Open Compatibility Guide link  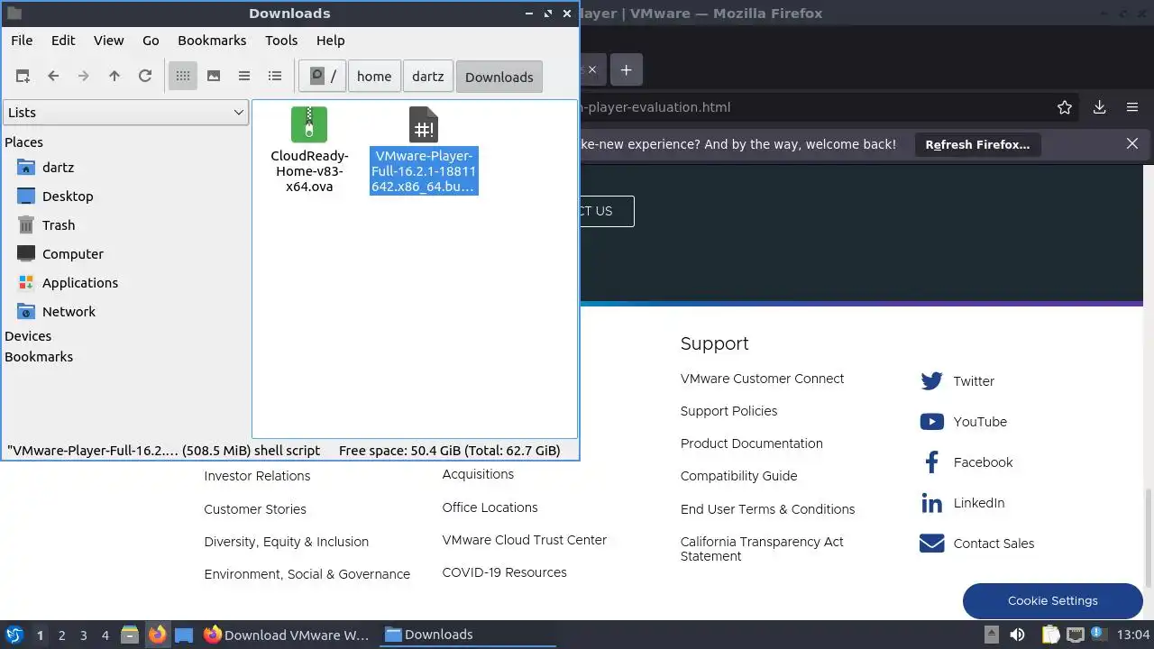click(x=738, y=476)
